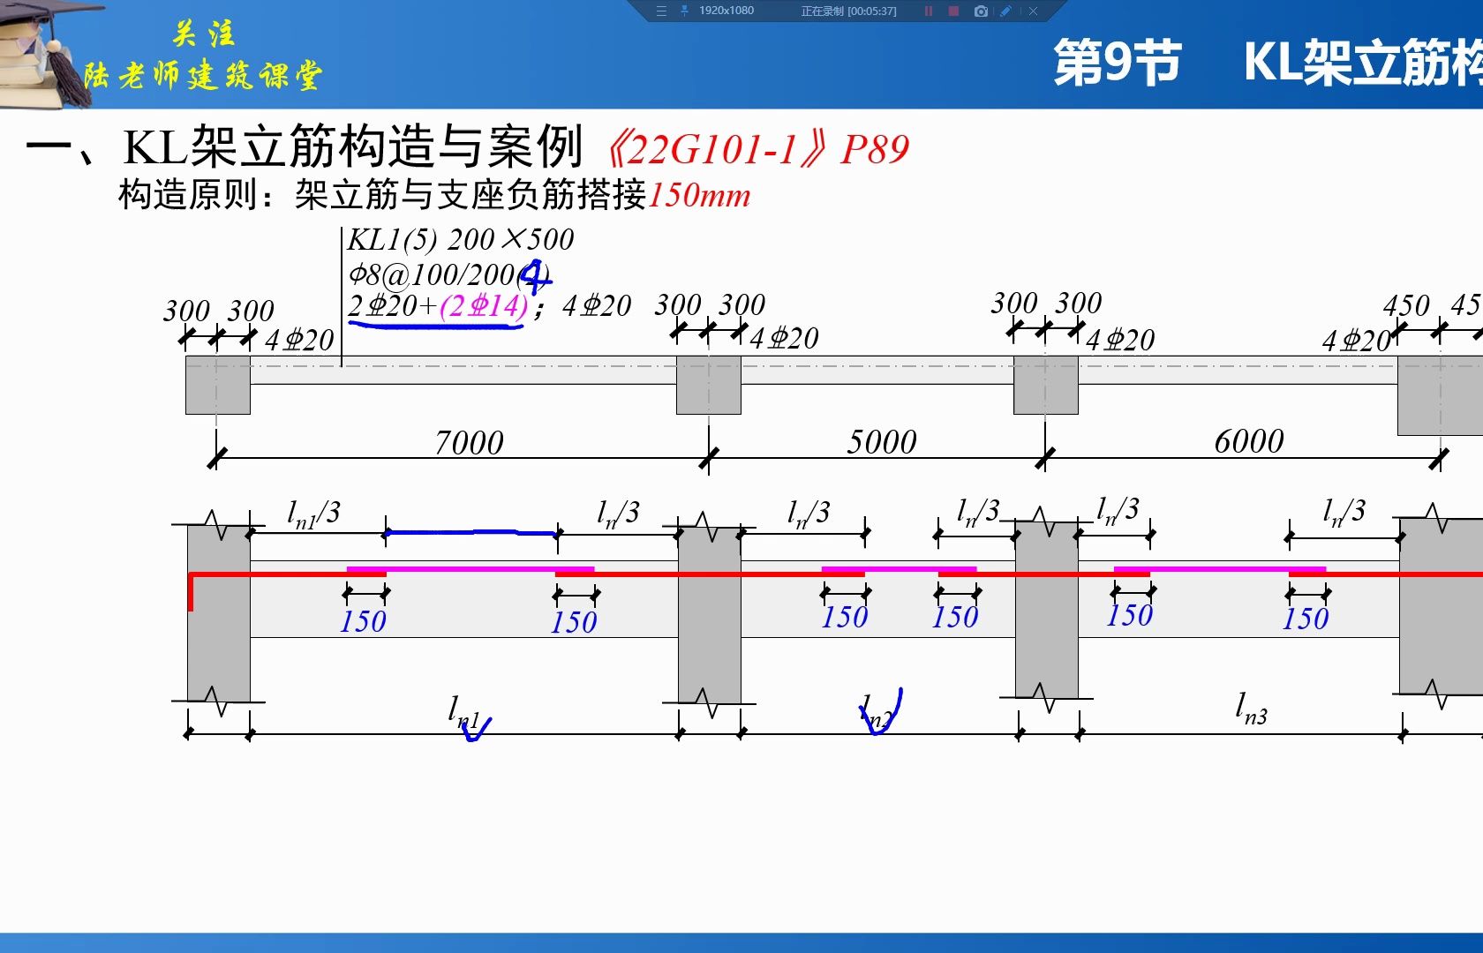The width and height of the screenshot is (1483, 953).
Task: Click the magenta (2Φ14) annotation
Action: tap(484, 306)
